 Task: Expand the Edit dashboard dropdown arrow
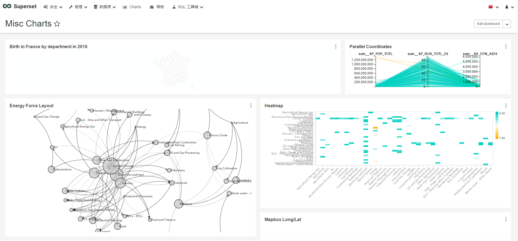(507, 24)
